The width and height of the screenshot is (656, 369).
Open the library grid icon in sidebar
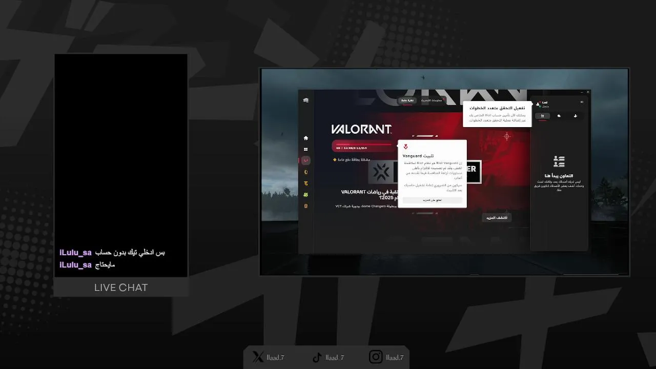[x=306, y=149]
